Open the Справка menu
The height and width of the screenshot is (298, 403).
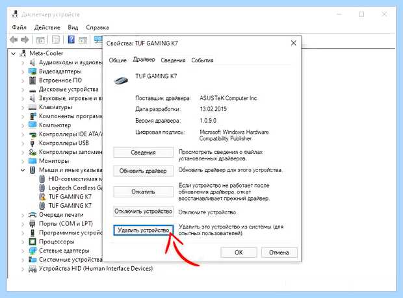pyautogui.click(x=97, y=27)
